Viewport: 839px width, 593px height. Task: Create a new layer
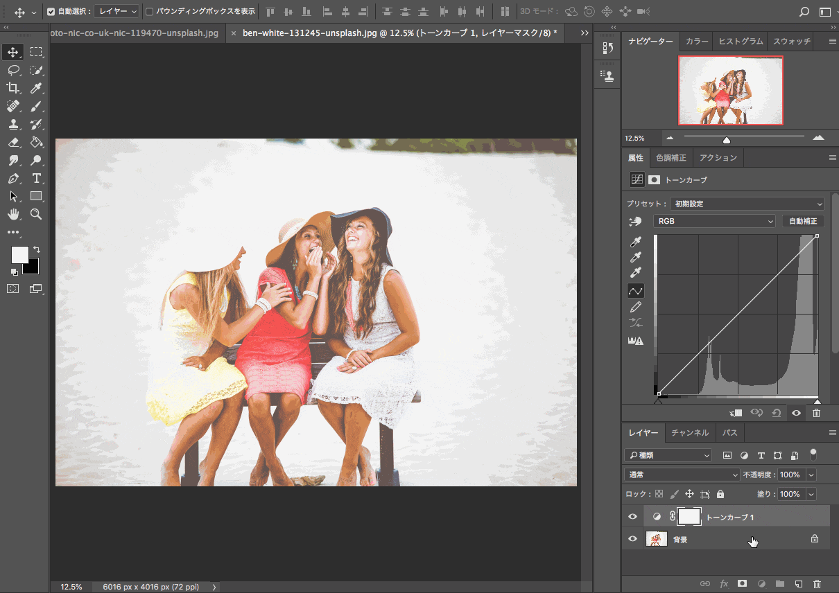pyautogui.click(x=798, y=584)
